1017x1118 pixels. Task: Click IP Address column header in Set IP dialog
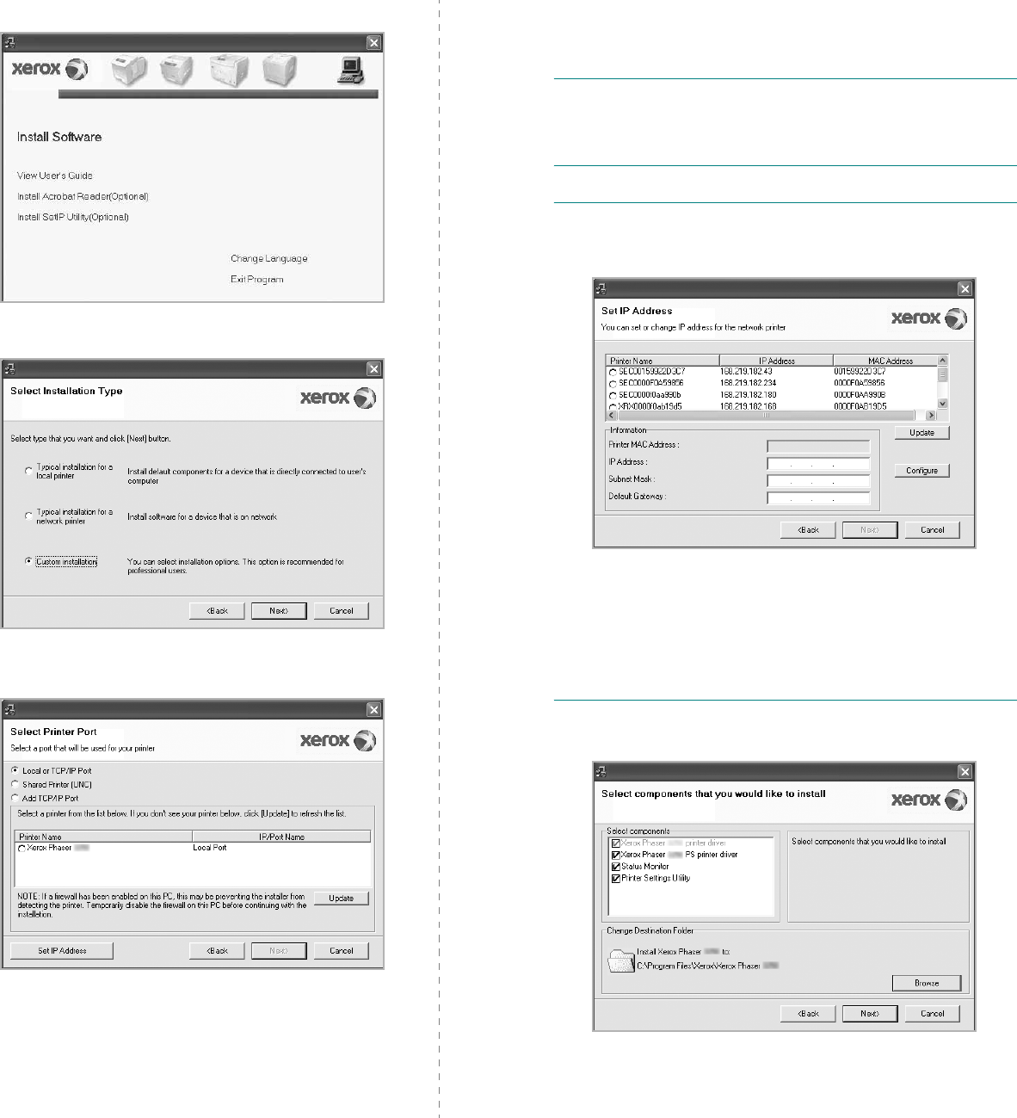[776, 361]
